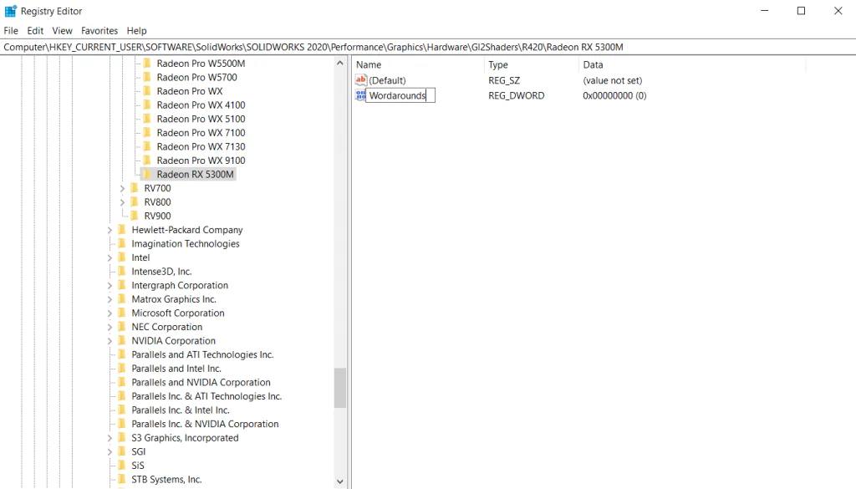Viewport: 856px width, 489px height.
Task: Click the Matrox Graphics Inc. folder icon
Action: [122, 299]
